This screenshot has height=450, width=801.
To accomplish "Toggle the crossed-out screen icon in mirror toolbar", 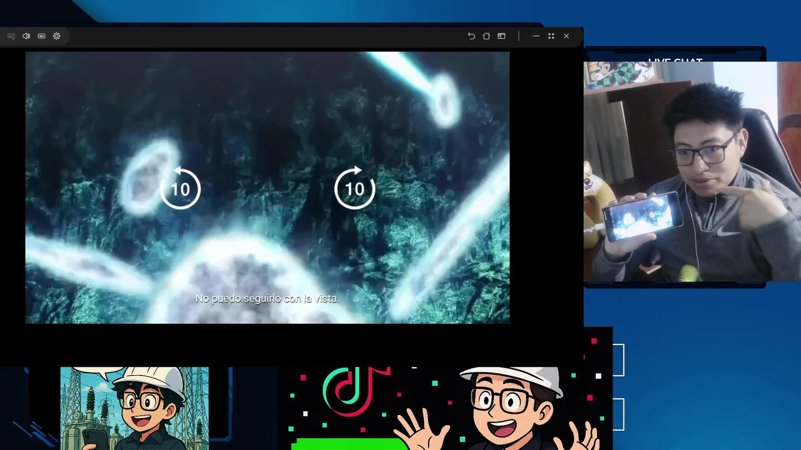I will (11, 36).
